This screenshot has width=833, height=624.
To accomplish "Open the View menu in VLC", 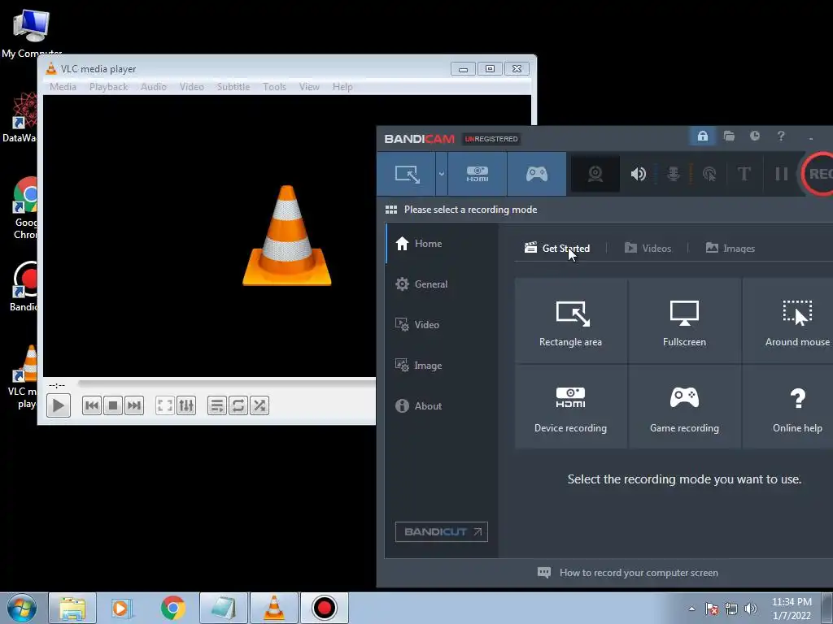I will tap(309, 86).
